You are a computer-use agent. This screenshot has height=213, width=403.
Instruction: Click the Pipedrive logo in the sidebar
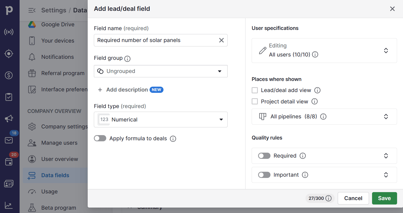coord(10,10)
